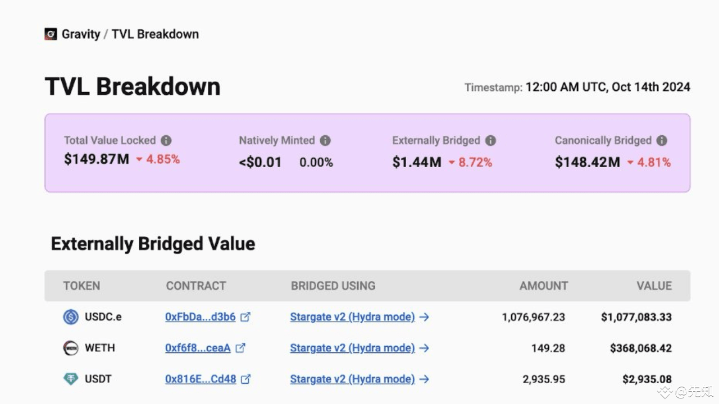Click the WETH token icon
The height and width of the screenshot is (404, 719).
[x=70, y=348]
